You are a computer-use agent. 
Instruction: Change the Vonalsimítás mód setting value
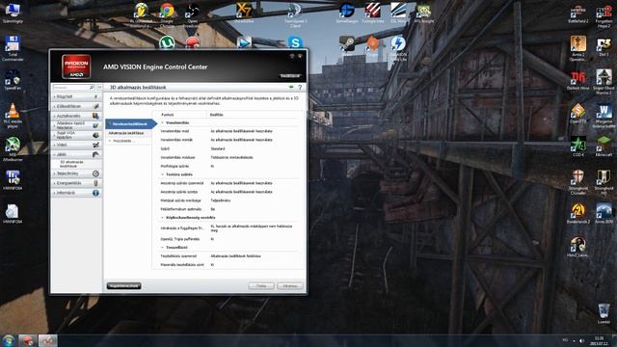[241, 131]
